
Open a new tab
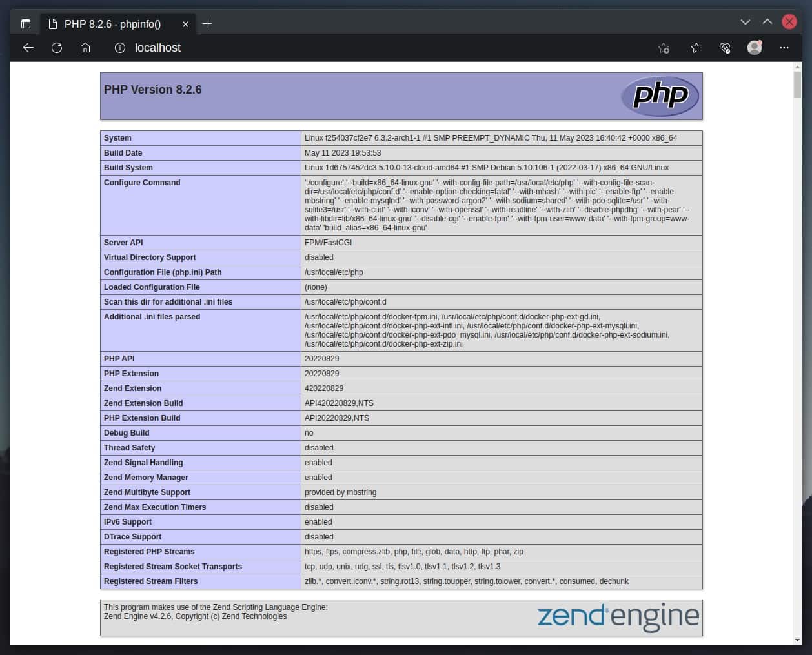tap(207, 24)
